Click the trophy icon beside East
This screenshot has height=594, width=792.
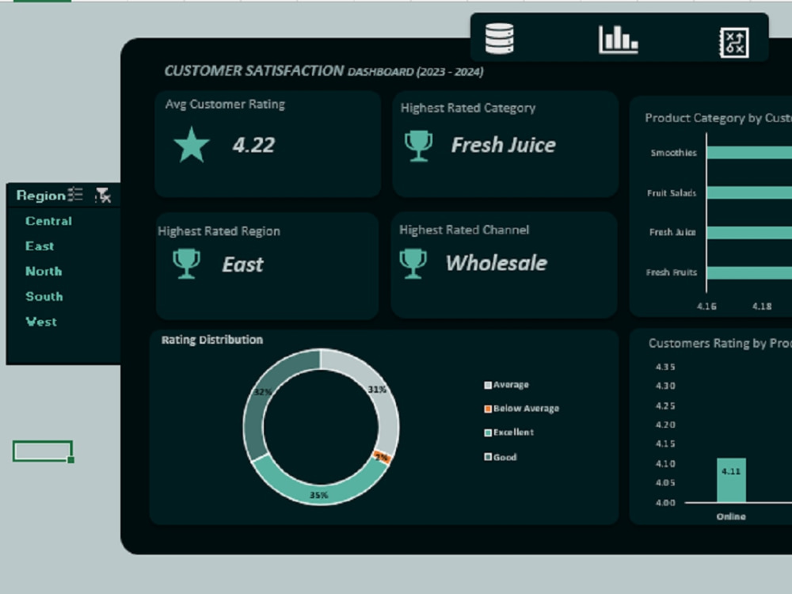186,263
